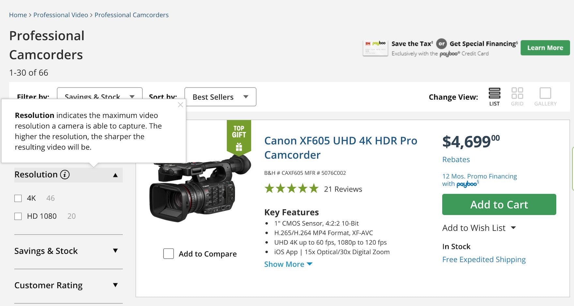Click the Resolution info icon
Image resolution: width=574 pixels, height=306 pixels.
(x=65, y=175)
